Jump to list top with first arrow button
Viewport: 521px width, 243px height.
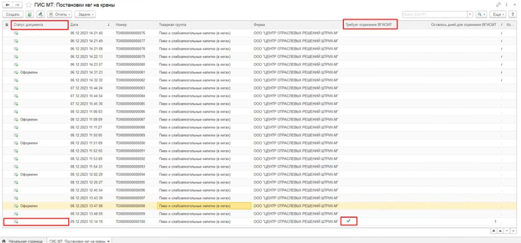click(x=494, y=231)
